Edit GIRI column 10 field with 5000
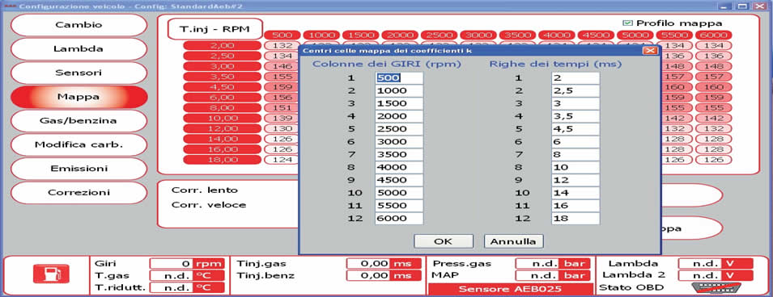Image resolution: width=773 pixels, height=297 pixels. tap(399, 193)
